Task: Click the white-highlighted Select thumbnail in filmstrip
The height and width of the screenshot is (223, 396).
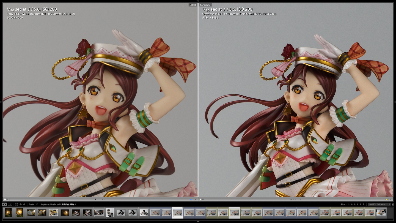Action: [178, 212]
